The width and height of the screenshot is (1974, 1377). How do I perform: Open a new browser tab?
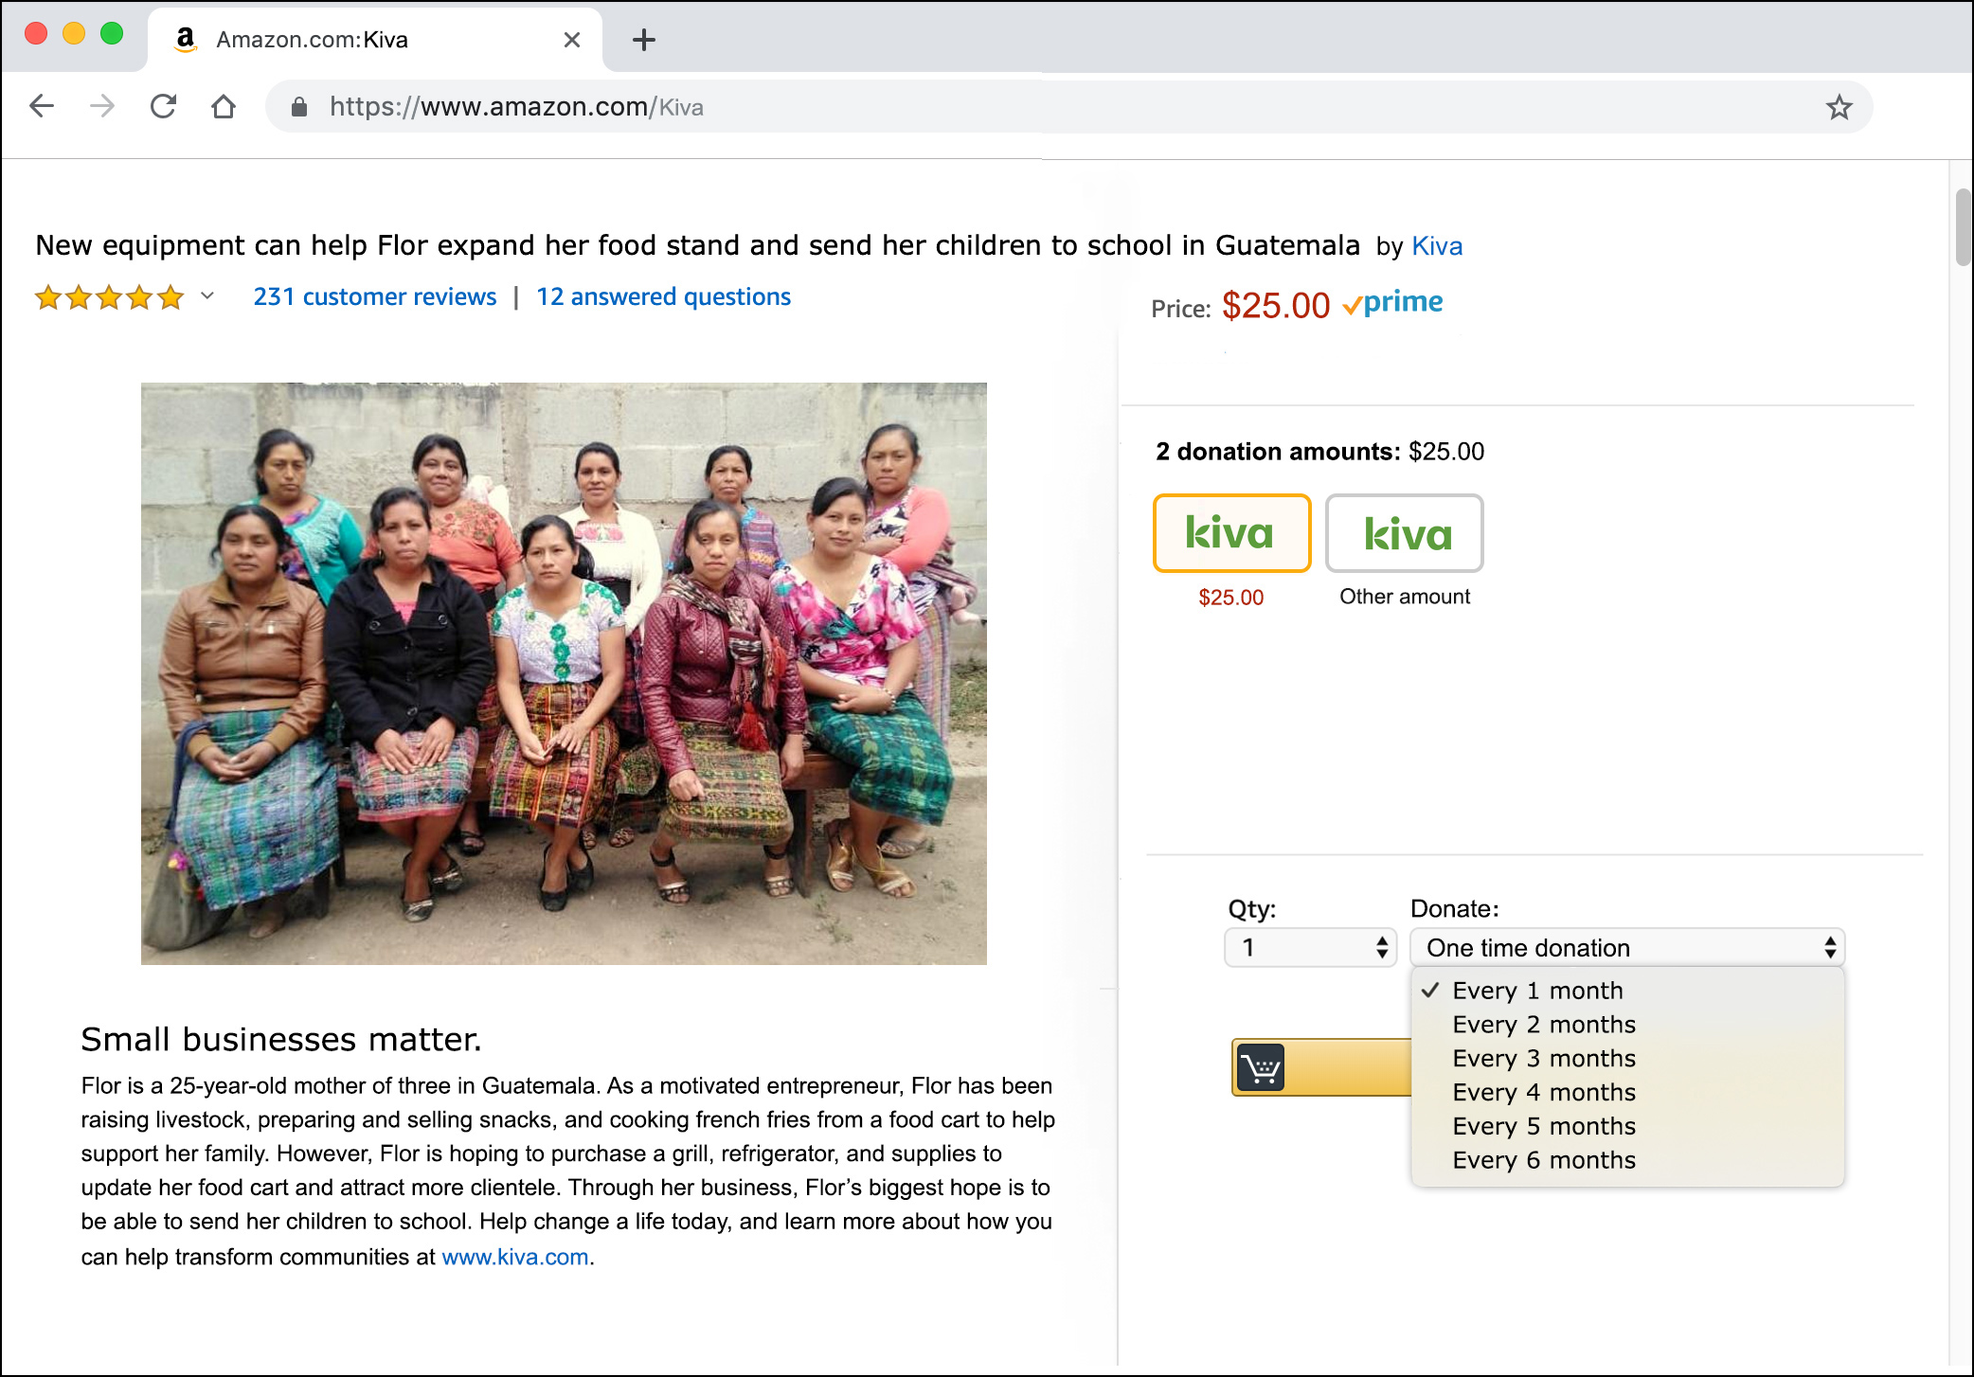point(644,40)
